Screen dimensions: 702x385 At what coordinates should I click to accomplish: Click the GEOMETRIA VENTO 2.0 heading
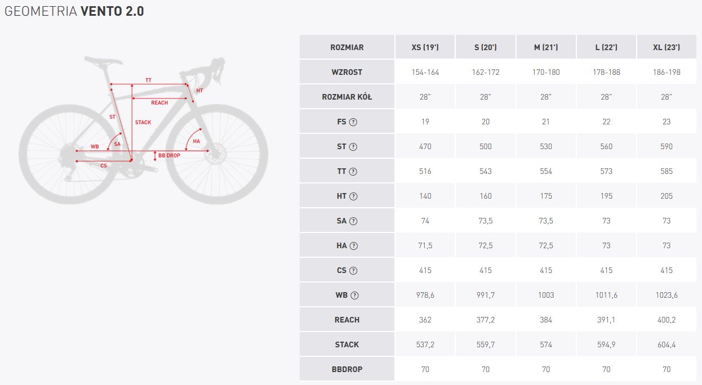click(x=74, y=11)
